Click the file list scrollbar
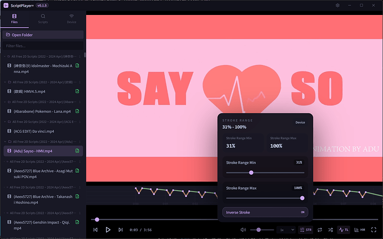 coord(85,55)
